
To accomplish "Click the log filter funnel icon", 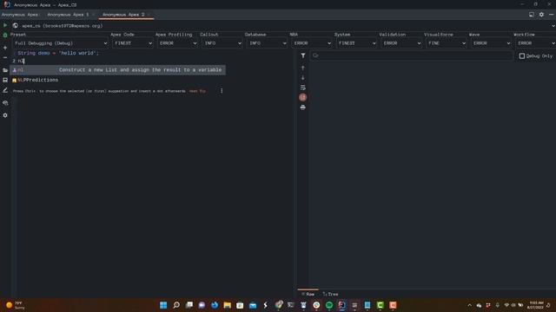I will point(303,55).
